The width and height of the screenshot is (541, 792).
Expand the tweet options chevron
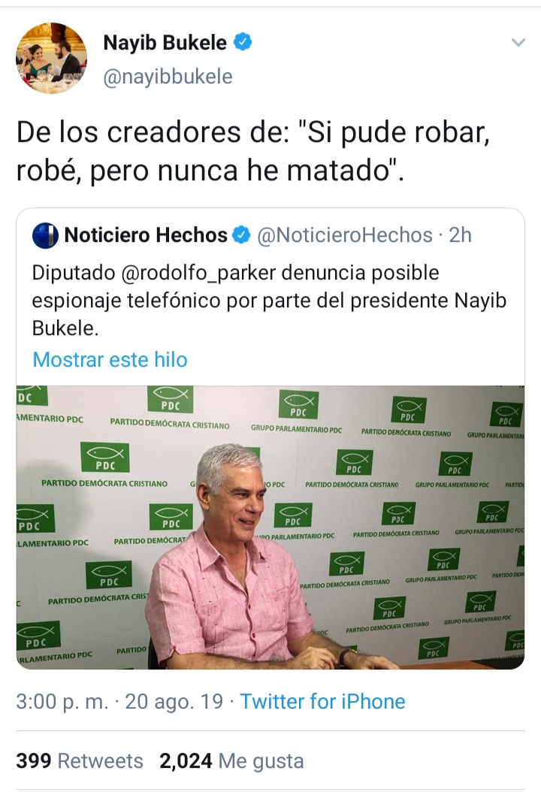point(518,42)
